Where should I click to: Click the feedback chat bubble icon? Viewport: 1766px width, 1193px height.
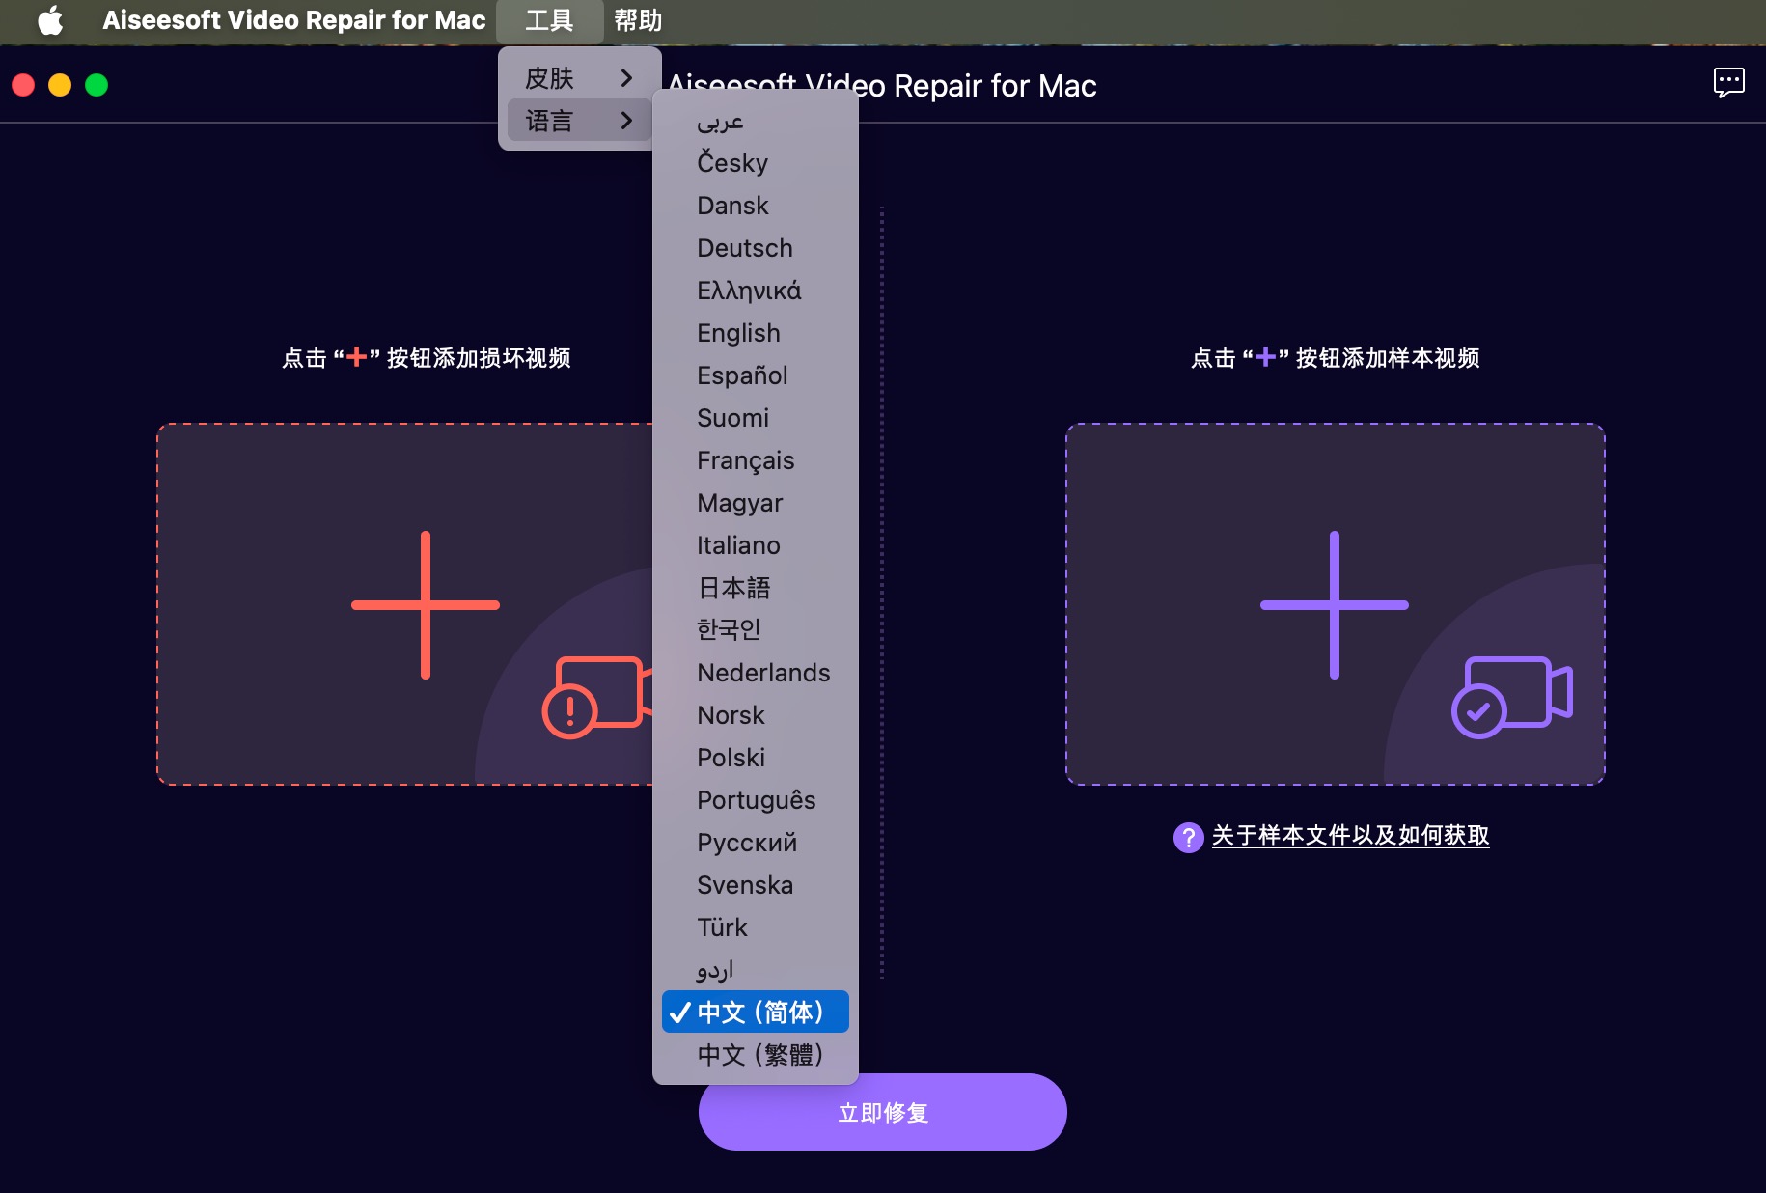(x=1727, y=83)
